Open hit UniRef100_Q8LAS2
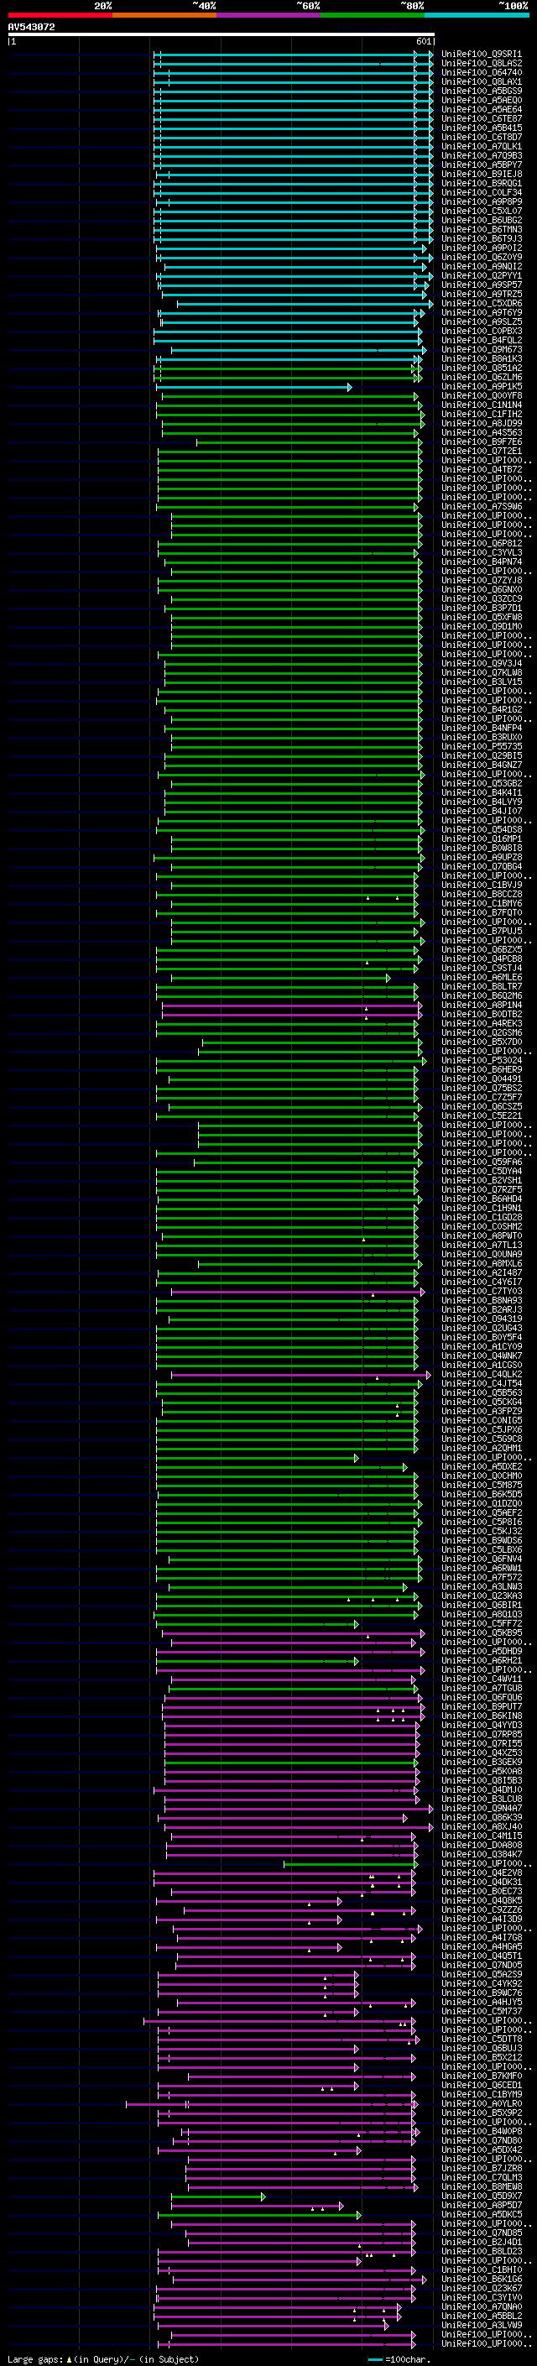 pos(481,64)
